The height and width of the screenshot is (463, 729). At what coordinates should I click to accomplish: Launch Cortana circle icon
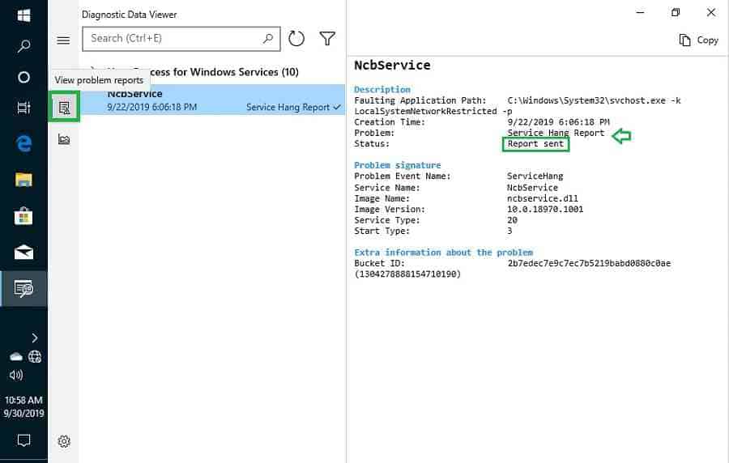click(x=23, y=77)
